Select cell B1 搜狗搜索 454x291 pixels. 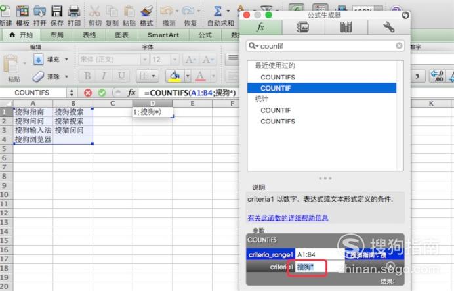tap(73, 112)
